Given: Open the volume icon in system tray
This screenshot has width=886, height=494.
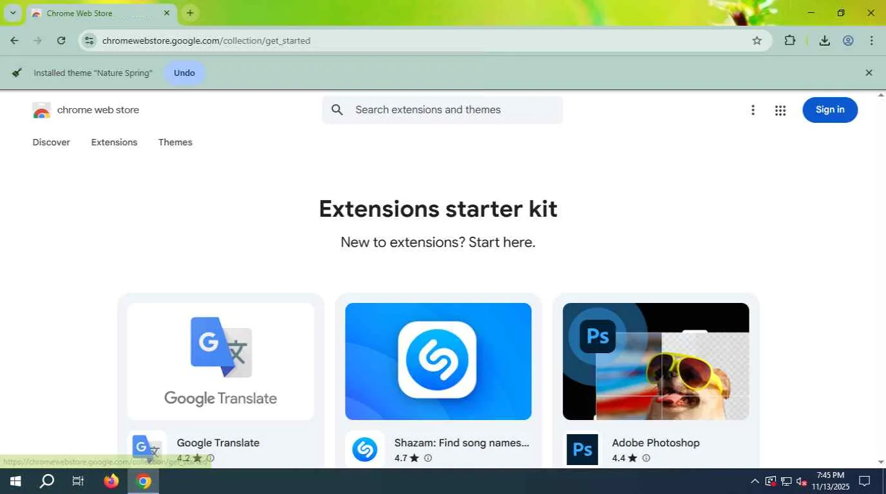Looking at the screenshot, I should [x=802, y=481].
